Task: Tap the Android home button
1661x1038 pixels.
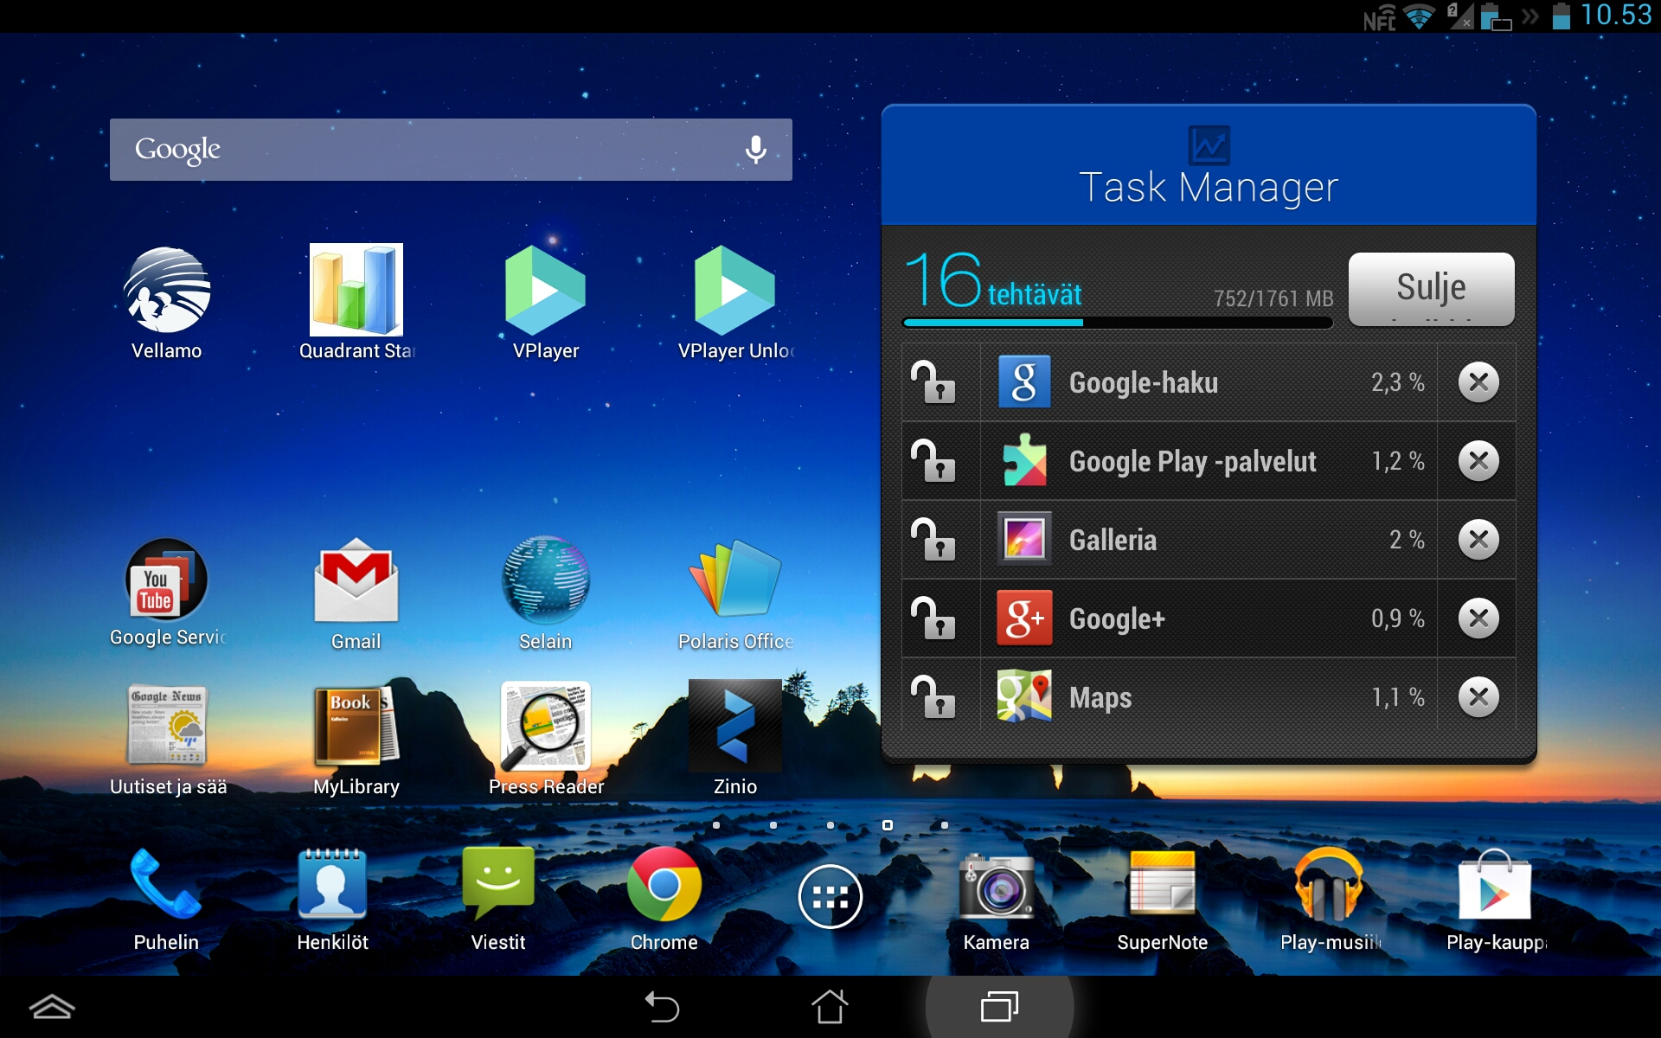Action: [830, 1006]
